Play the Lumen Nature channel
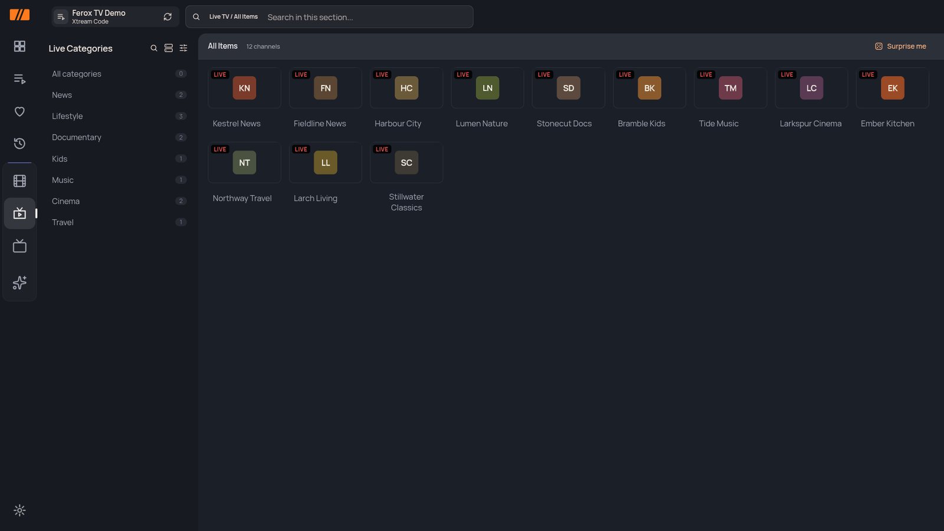 487,99
